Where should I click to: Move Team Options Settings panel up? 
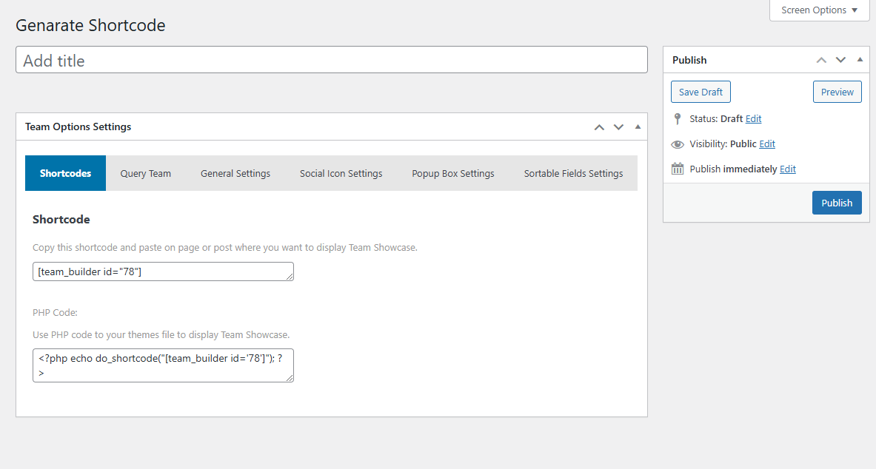[599, 127]
